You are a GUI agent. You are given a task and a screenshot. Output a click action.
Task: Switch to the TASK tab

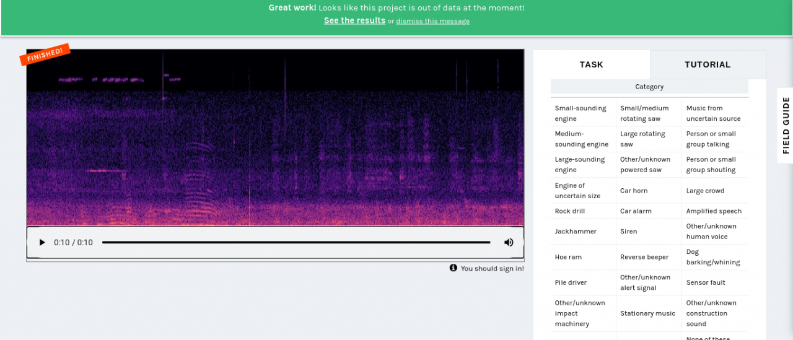click(x=591, y=64)
